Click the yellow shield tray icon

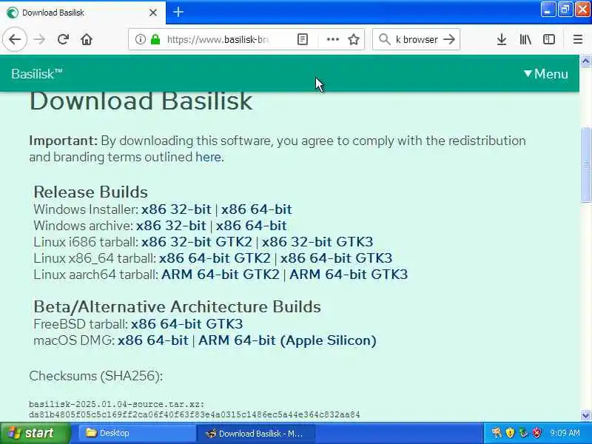(x=510, y=433)
